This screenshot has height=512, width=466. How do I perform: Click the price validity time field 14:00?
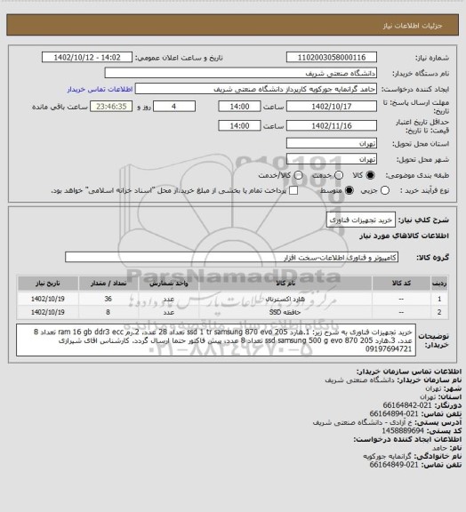(x=239, y=125)
